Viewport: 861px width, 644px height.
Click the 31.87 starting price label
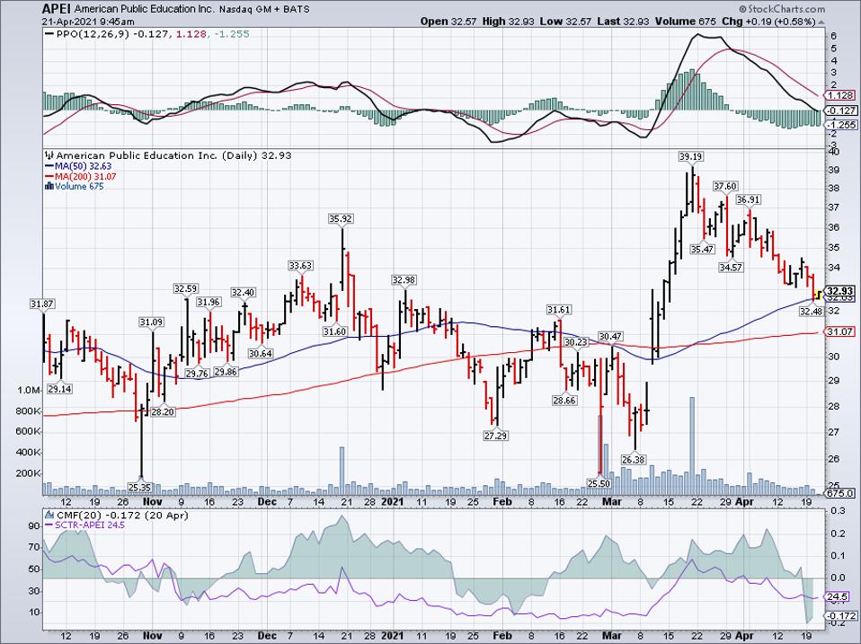[x=42, y=304]
